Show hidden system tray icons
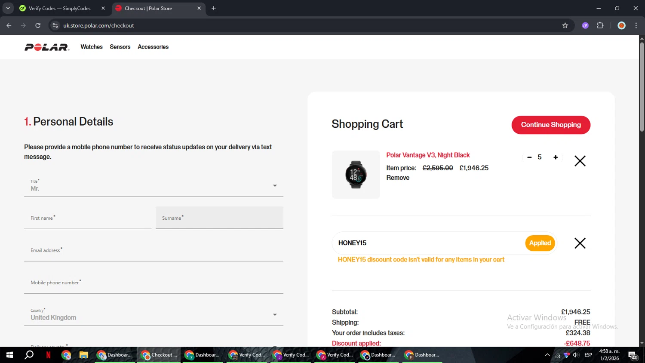 click(x=547, y=355)
